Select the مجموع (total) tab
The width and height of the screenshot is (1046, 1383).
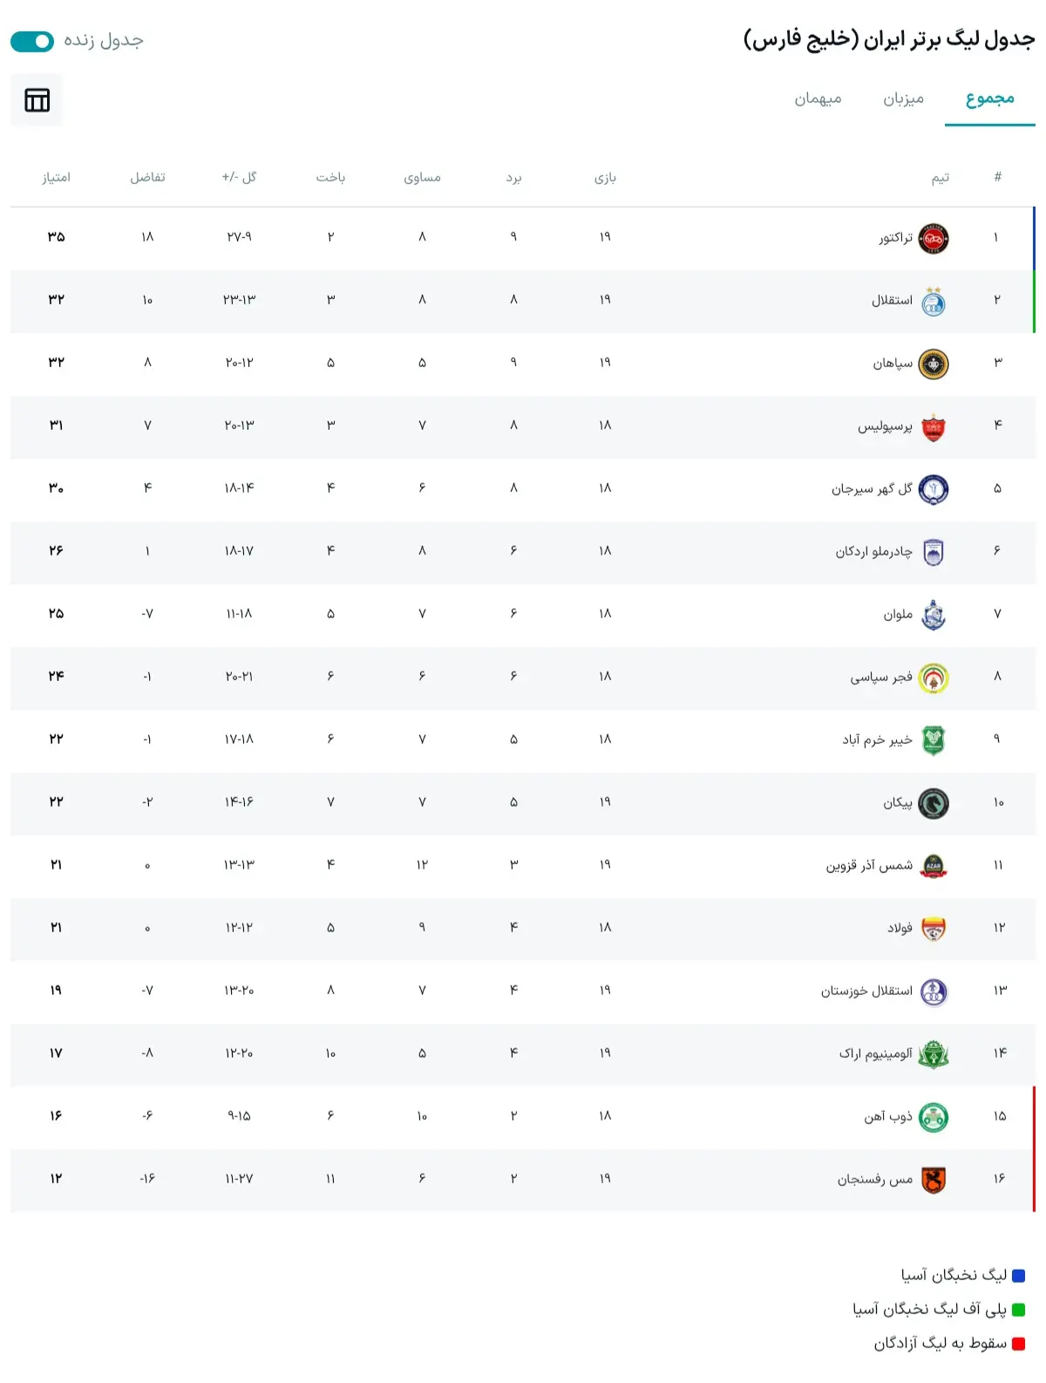989,99
